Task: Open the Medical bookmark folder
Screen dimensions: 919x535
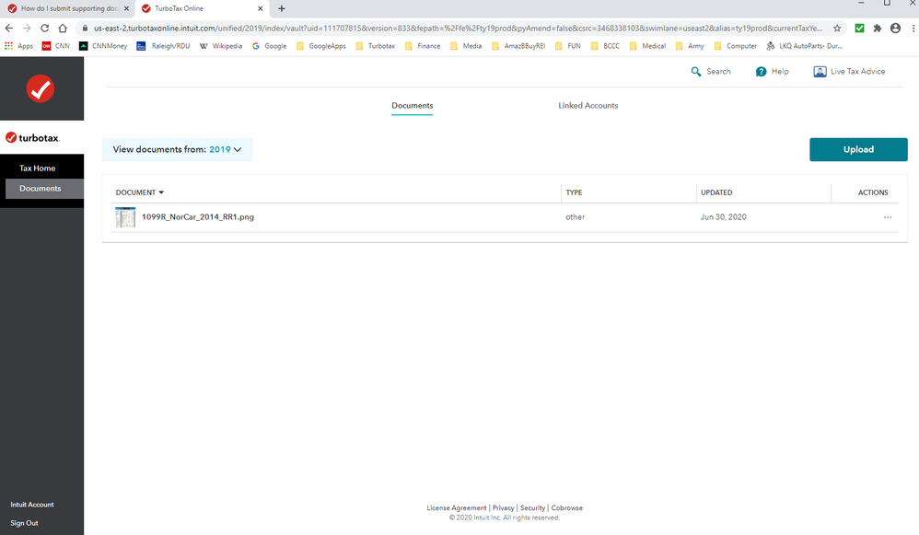Action: [647, 46]
